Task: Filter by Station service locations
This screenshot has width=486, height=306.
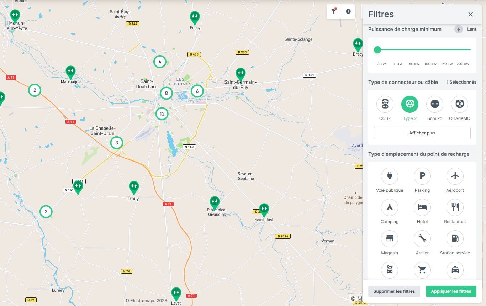Action: pyautogui.click(x=455, y=239)
